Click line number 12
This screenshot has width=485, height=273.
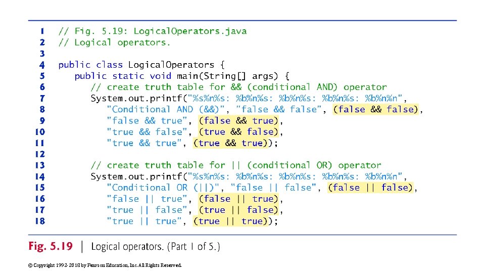(40, 154)
